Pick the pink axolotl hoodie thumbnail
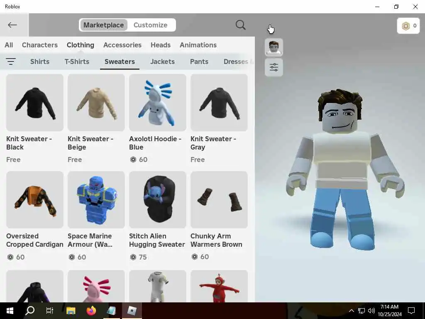This screenshot has height=319, width=425. pos(96,286)
